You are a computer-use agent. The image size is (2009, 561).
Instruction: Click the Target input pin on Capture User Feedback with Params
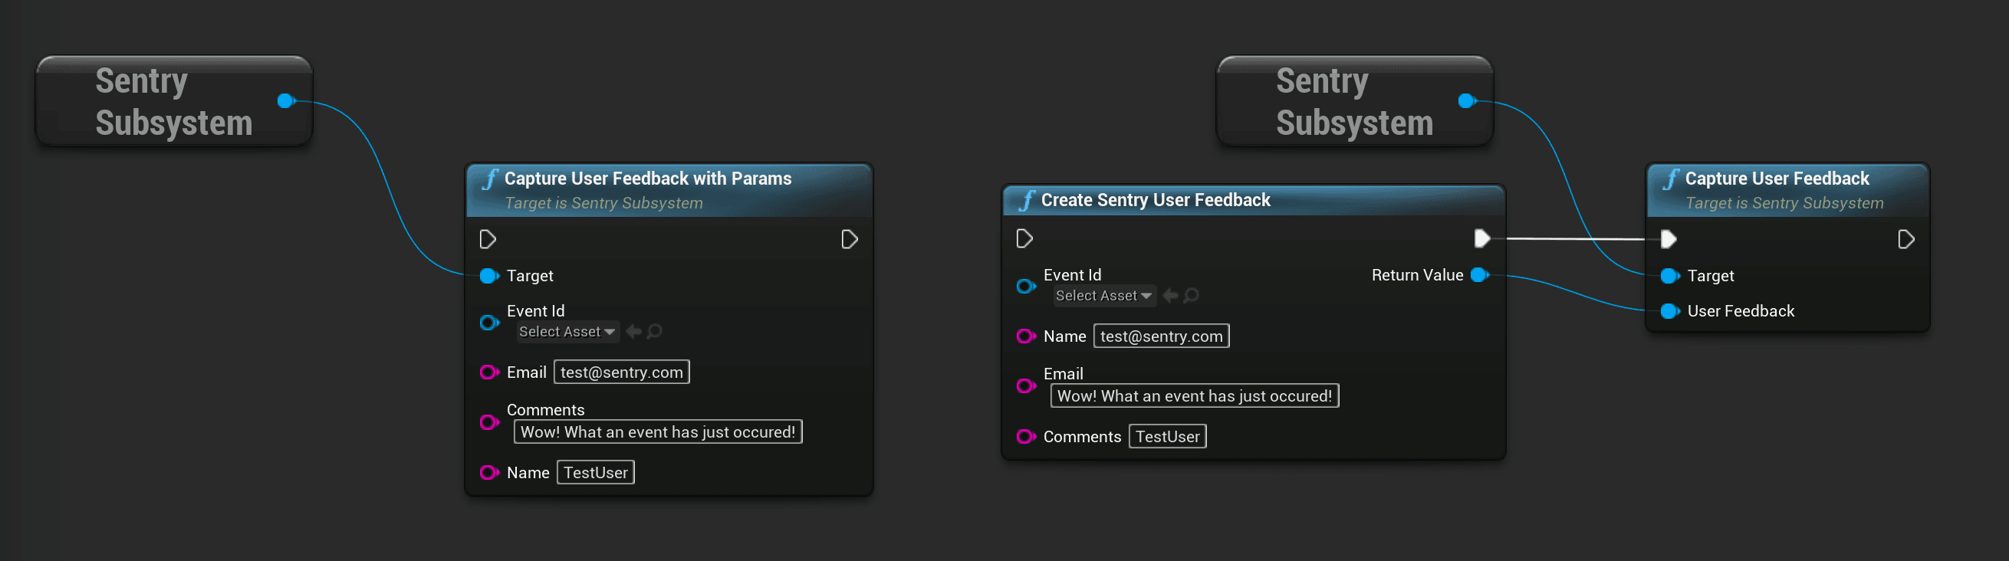click(x=489, y=276)
